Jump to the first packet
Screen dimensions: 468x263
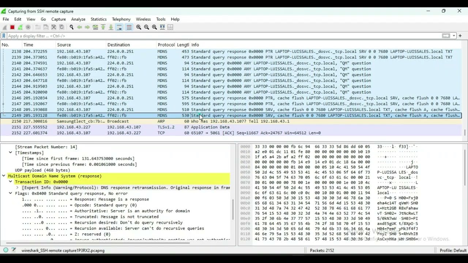tap(103, 27)
